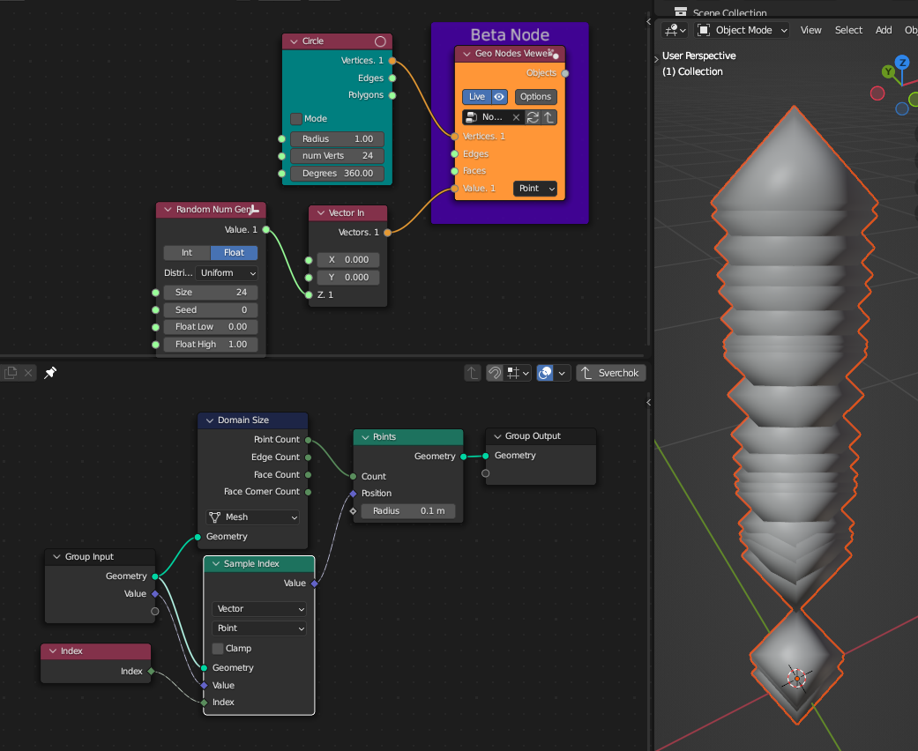Click the parent node tree arrow icon
Screen dimensions: 918x751
pyautogui.click(x=473, y=373)
